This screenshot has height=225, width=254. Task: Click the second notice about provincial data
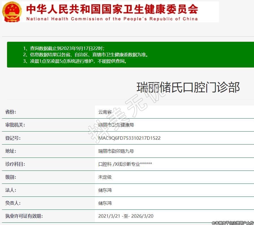click(86, 55)
